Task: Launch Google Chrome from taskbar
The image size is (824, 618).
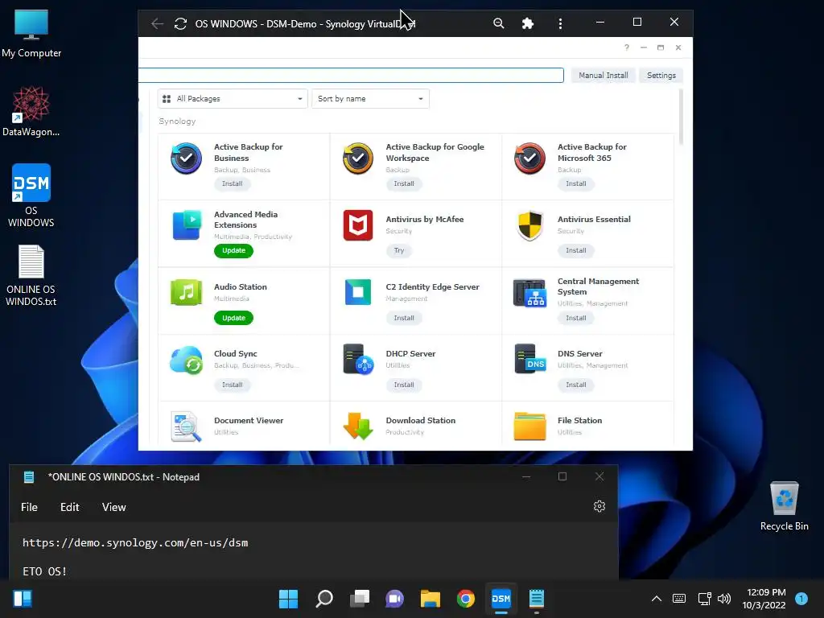Action: tap(466, 599)
